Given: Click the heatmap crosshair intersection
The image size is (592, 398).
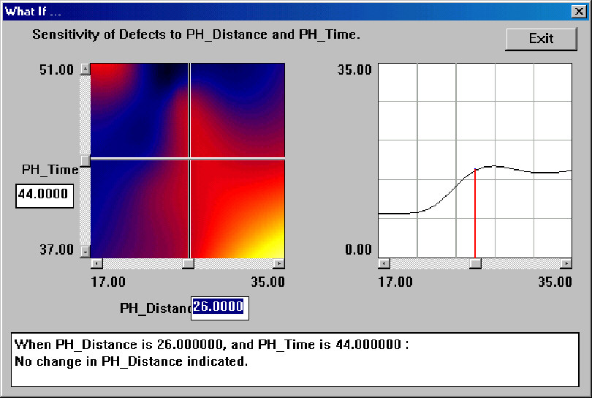Looking at the screenshot, I should pyautogui.click(x=189, y=158).
